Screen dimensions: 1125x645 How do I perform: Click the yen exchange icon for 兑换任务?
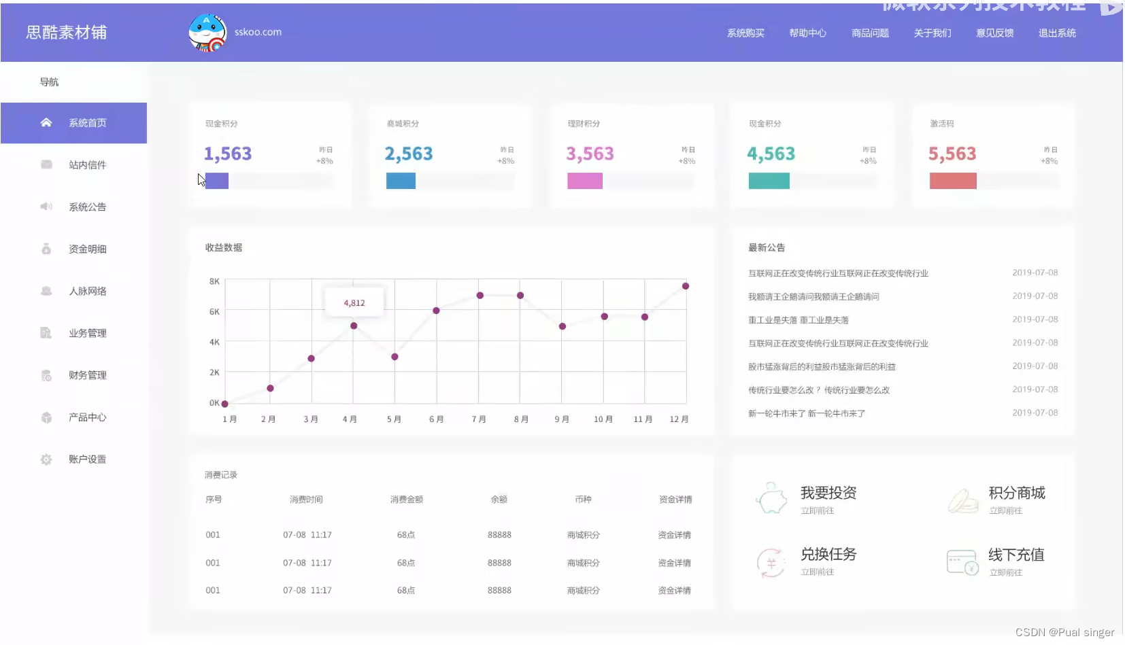tap(771, 563)
